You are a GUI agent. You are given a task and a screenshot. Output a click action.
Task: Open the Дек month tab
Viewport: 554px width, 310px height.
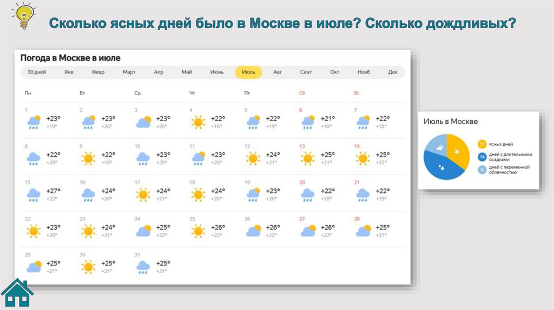(393, 72)
